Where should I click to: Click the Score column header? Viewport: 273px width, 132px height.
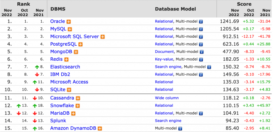pyautogui.click(x=244, y=4)
